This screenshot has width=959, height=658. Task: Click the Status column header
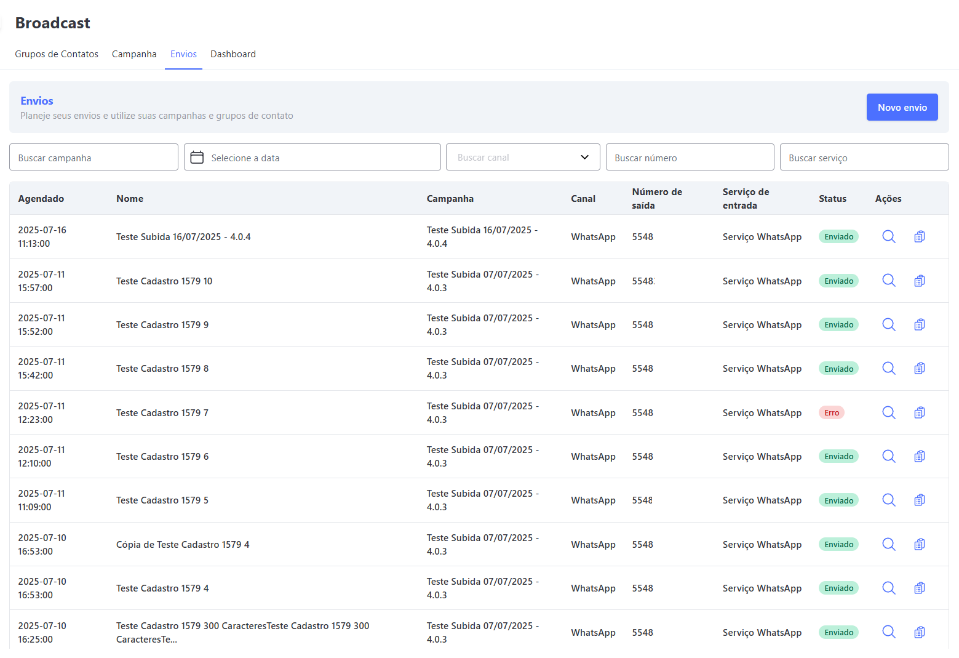coord(832,198)
